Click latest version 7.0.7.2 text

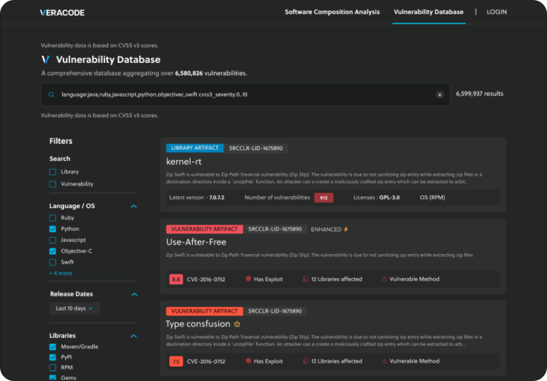click(217, 198)
